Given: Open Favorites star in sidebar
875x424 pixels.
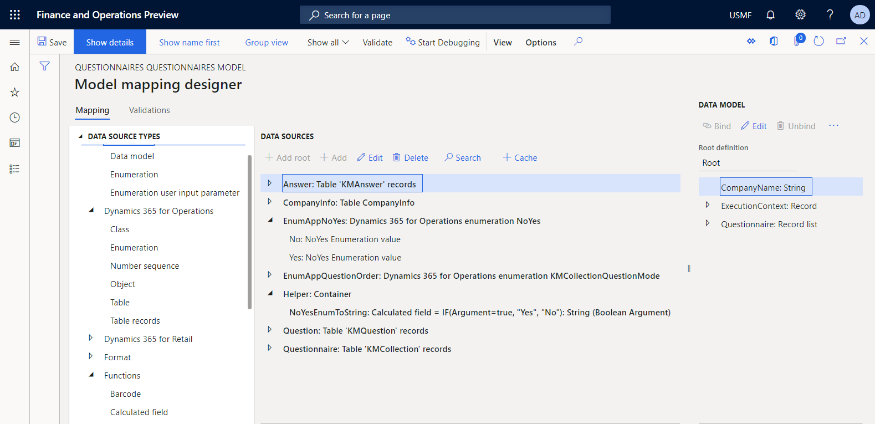Looking at the screenshot, I should (15, 92).
